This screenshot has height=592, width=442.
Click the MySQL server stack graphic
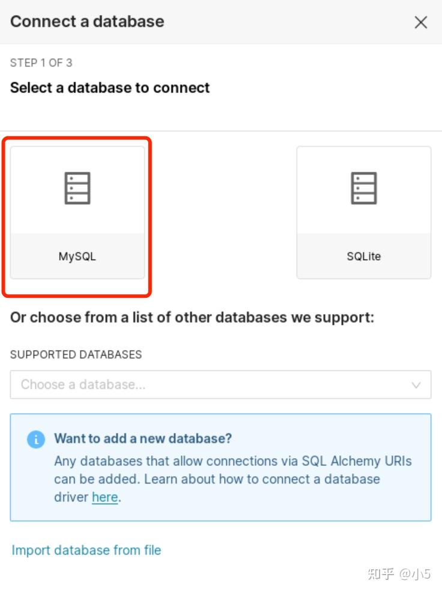click(x=77, y=188)
